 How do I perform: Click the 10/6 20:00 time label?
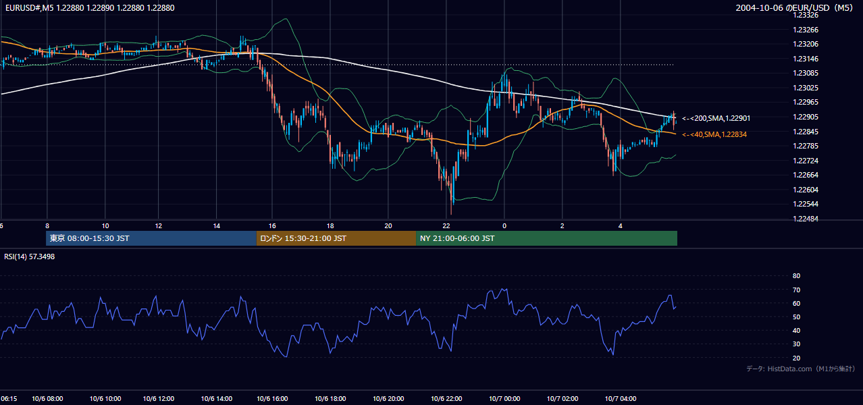(389, 399)
